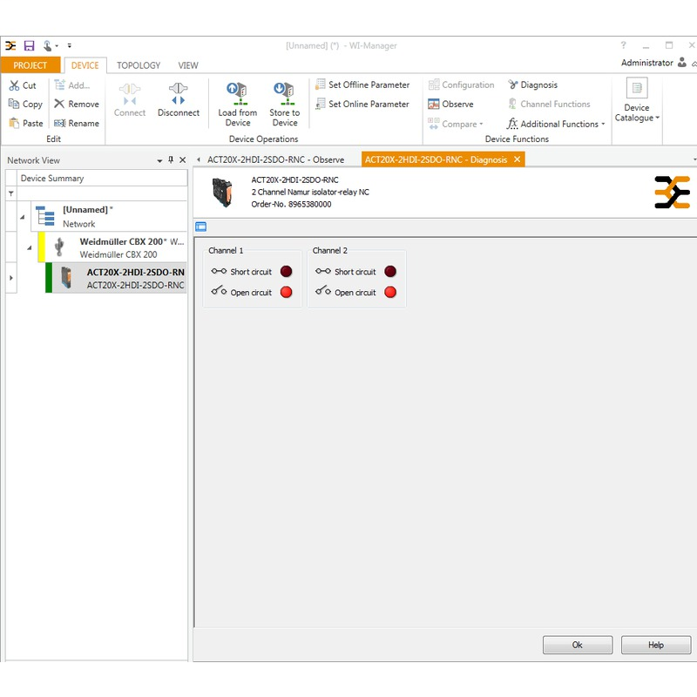Screen dimensions: 697x697
Task: Click Order-No. 8965380000 text
Action: coord(291,204)
